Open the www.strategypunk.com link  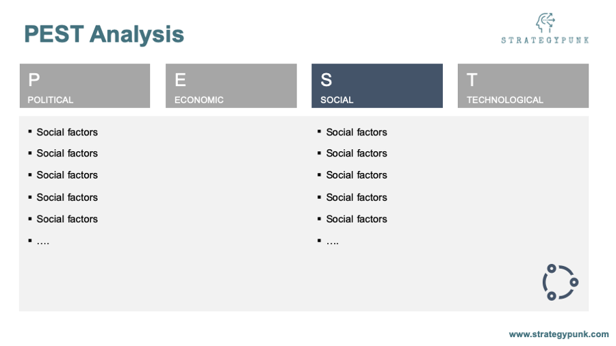(x=559, y=334)
